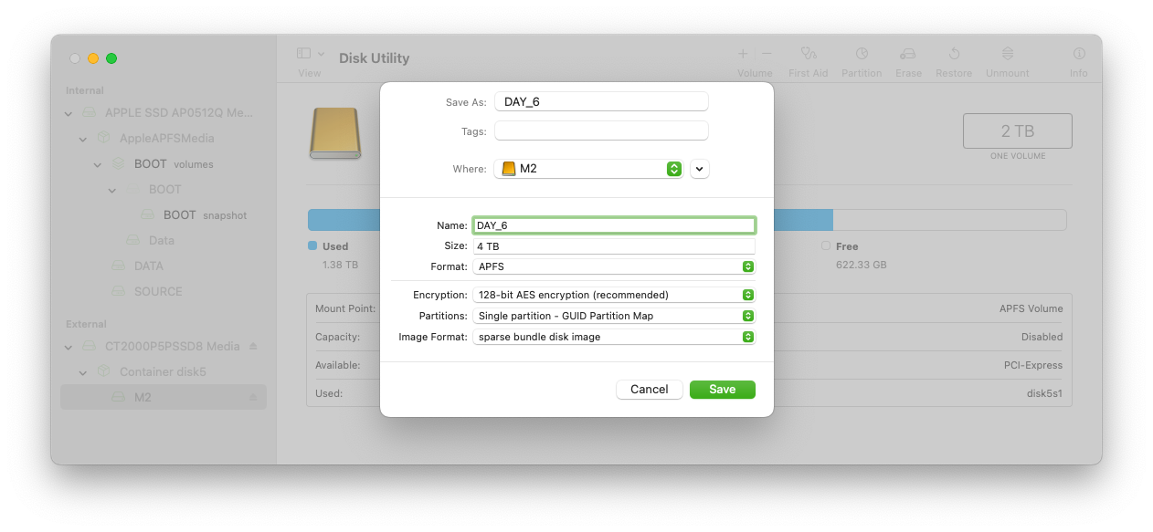Click the Capacity label
The height and width of the screenshot is (532, 1153).
(337, 337)
